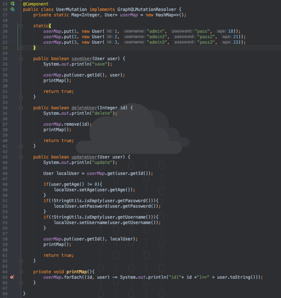
Task: Click the fold end marker at line 23
Action: [x=21, y=48]
